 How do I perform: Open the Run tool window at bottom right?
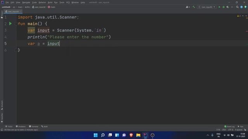240,127
